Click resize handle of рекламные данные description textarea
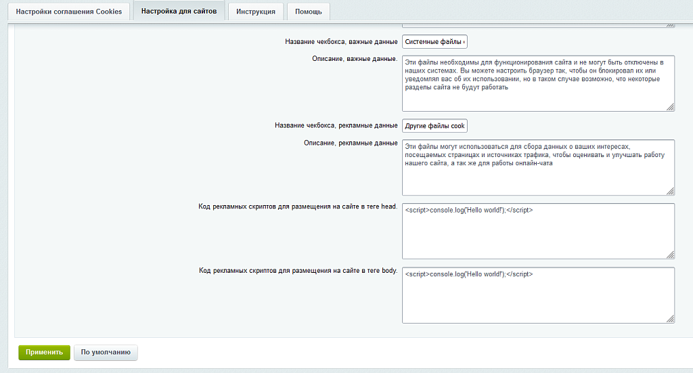The image size is (693, 373). click(670, 191)
